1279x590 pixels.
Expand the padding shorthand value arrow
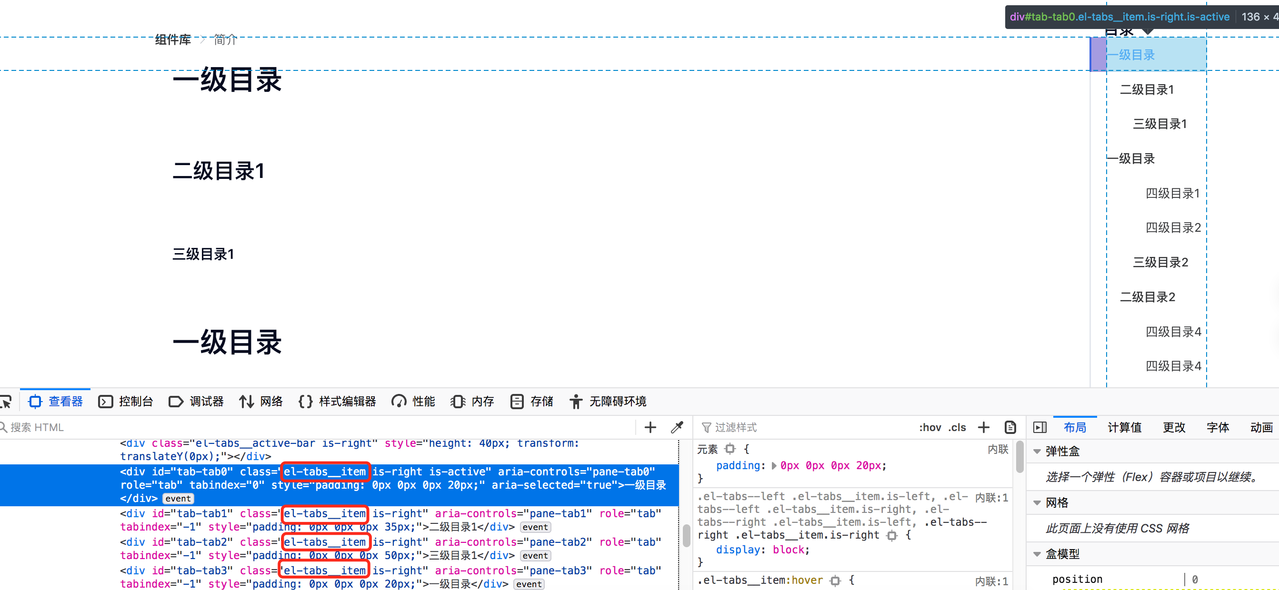pyautogui.click(x=774, y=465)
